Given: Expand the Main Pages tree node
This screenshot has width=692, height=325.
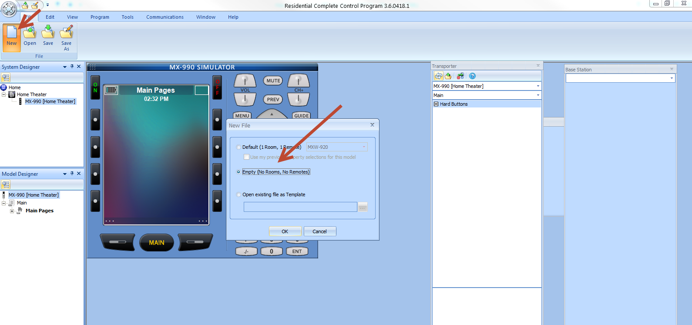Looking at the screenshot, I should (x=12, y=211).
